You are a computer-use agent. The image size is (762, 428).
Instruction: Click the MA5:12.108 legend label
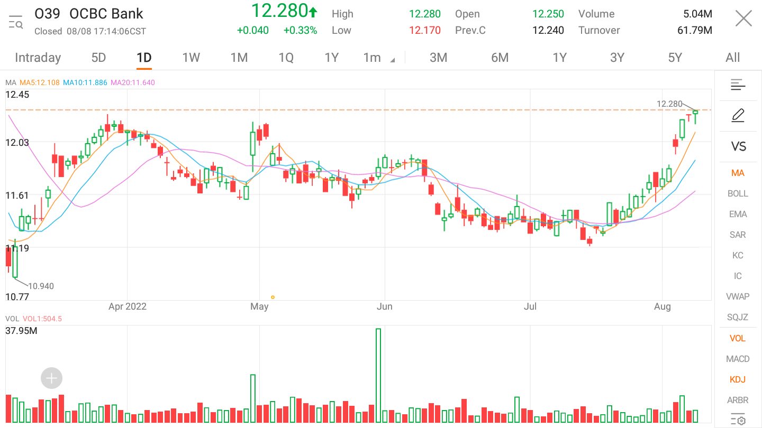[x=40, y=82]
